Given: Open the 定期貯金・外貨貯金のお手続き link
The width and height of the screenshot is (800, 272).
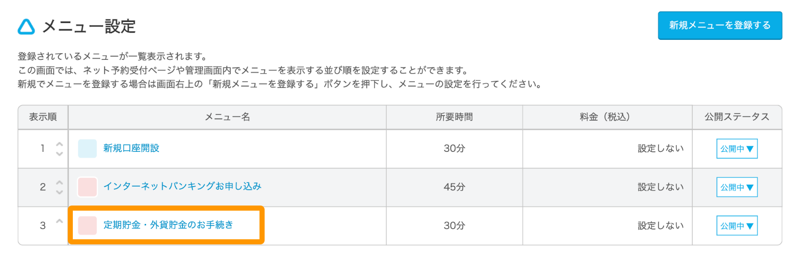Looking at the screenshot, I should pyautogui.click(x=168, y=225).
